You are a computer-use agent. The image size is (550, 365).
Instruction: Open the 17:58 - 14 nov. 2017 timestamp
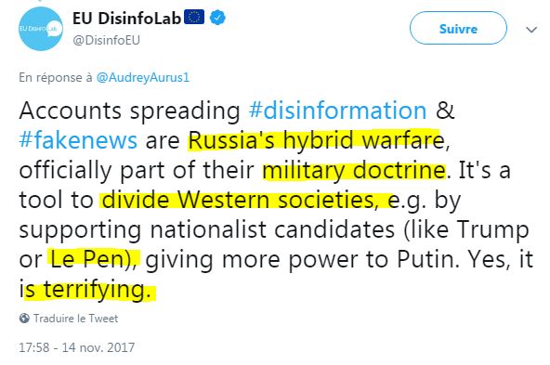pyautogui.click(x=77, y=347)
